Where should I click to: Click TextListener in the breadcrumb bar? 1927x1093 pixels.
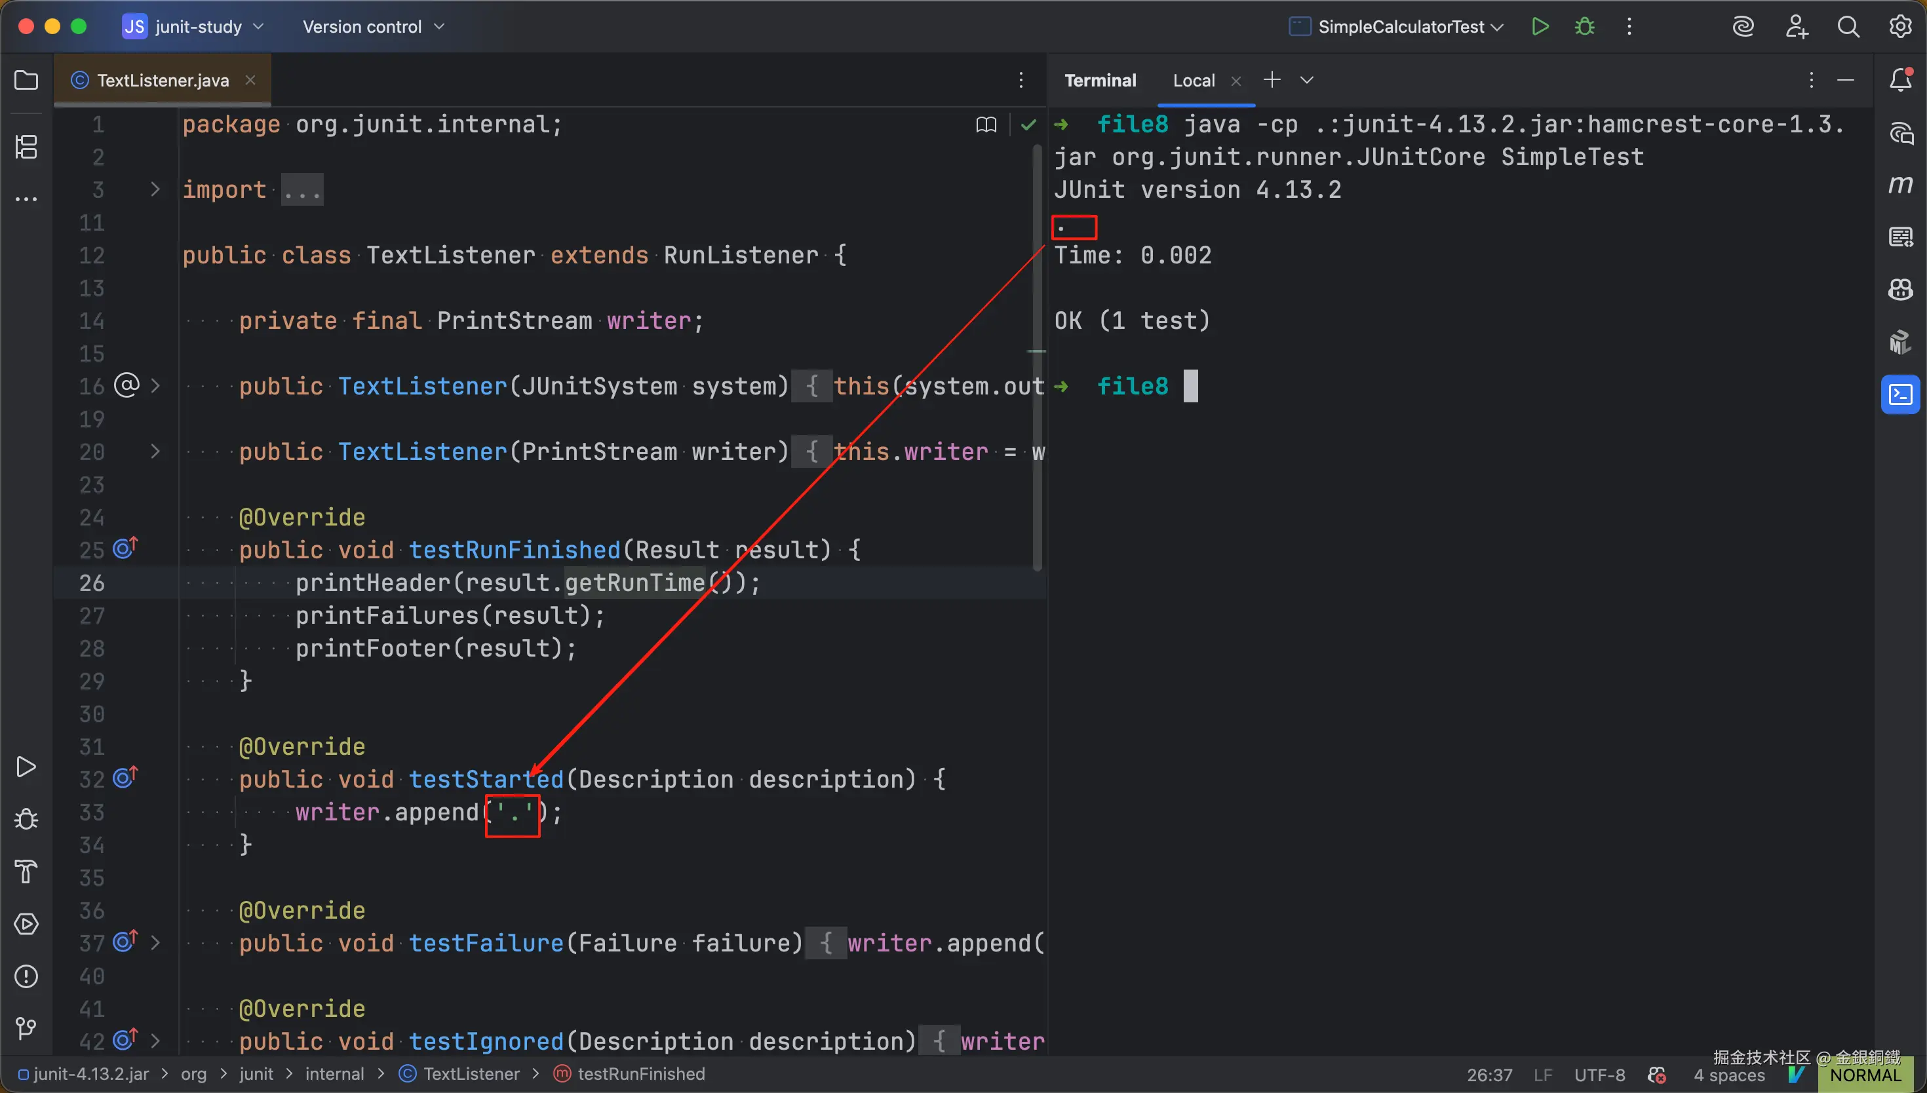471,1074
